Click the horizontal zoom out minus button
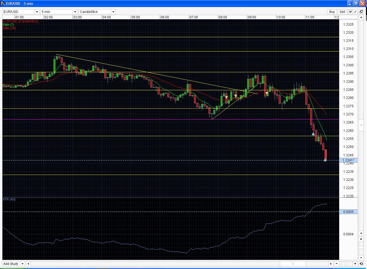367x269 pixels. tap(337, 264)
